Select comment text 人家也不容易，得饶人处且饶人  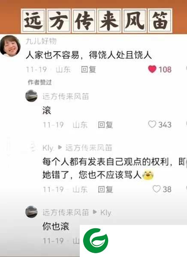(89, 55)
